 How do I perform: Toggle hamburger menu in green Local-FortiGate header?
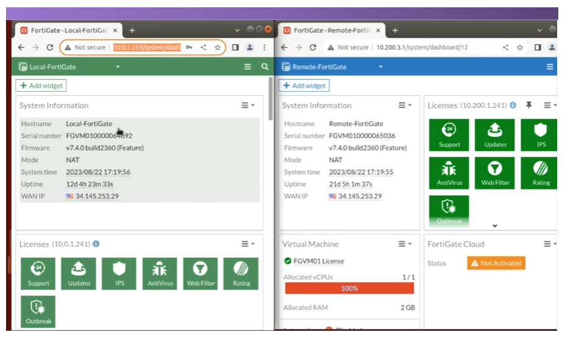click(247, 67)
